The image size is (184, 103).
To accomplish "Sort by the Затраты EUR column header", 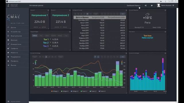I will (98, 17).
